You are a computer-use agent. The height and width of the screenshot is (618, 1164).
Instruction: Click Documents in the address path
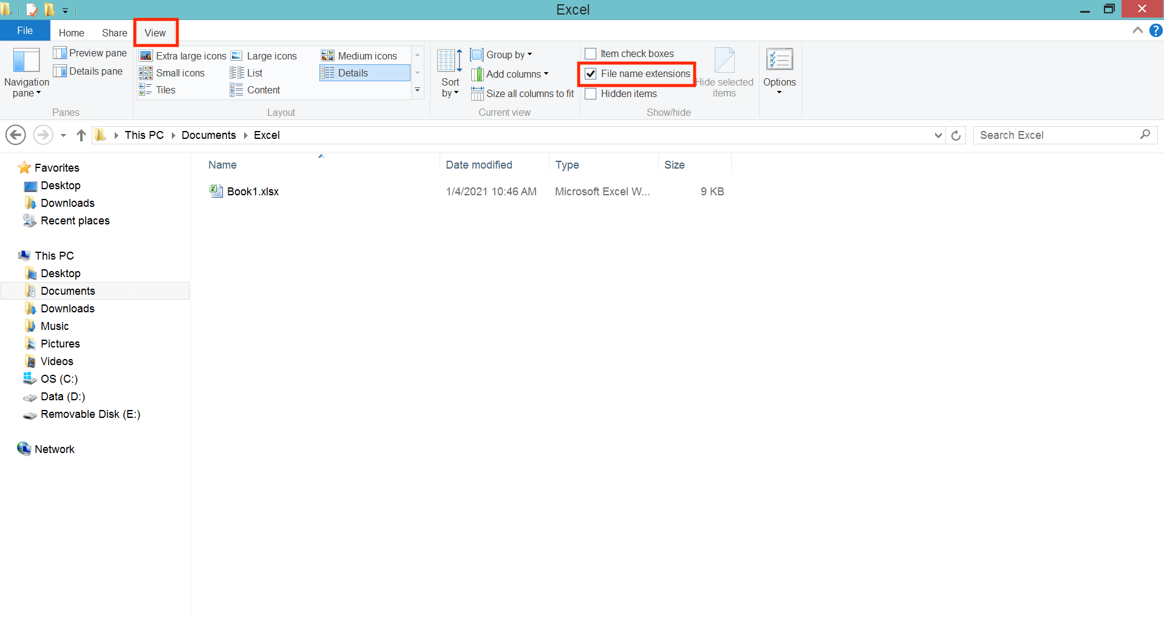click(x=209, y=135)
